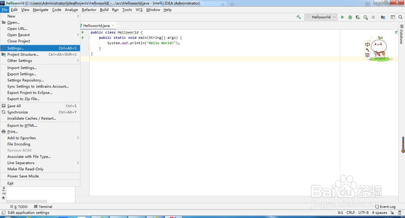Toggle Make File Read-Only
The image size is (405, 218).
(40, 169)
